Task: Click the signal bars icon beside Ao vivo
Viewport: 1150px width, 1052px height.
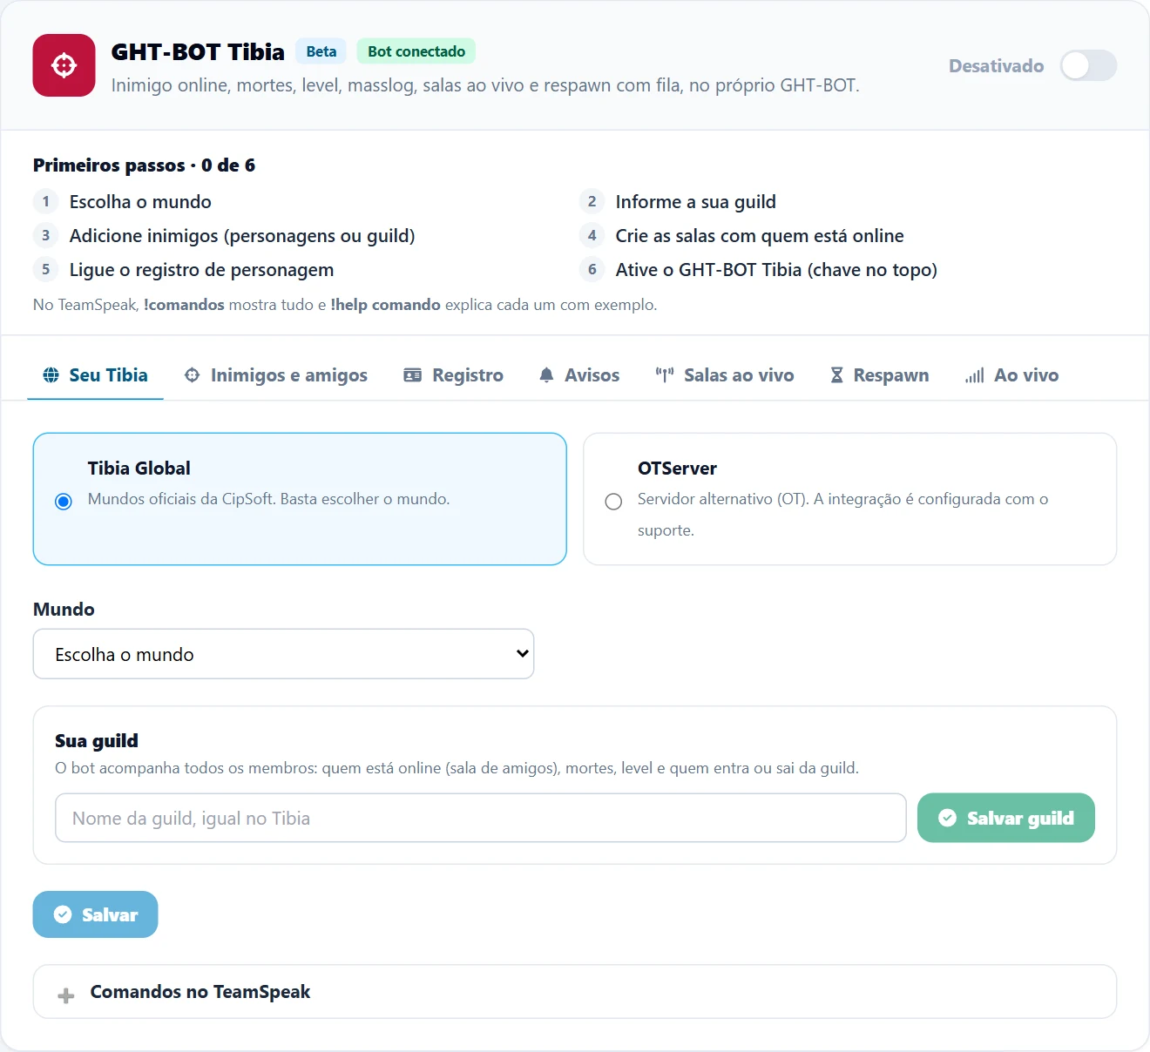Action: tap(975, 375)
